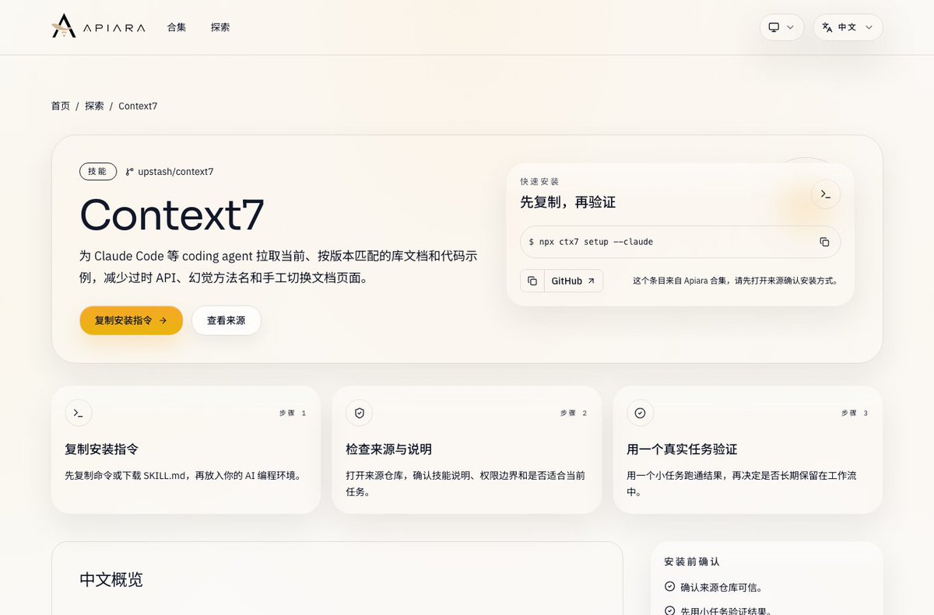Click the git branch icon beside upstash/context7
The height and width of the screenshot is (615, 934).
pos(129,172)
